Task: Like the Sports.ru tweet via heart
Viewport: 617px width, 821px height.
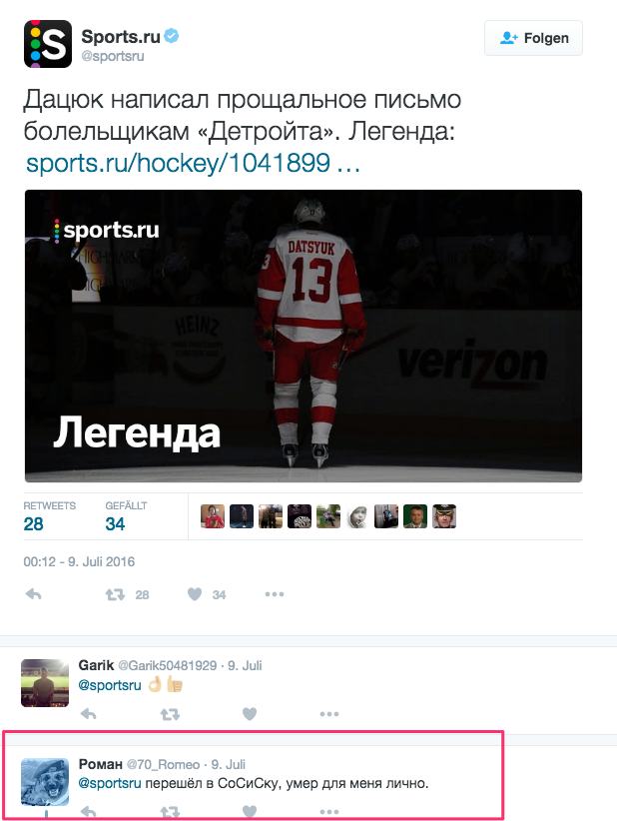Action: coord(195,594)
